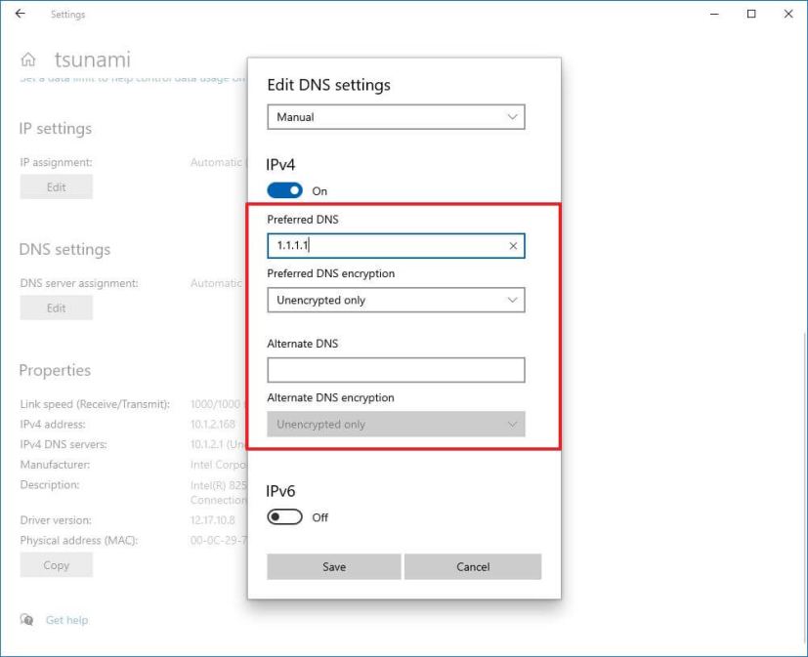
Task: Go back using the Settings back arrow
Action: 21,14
